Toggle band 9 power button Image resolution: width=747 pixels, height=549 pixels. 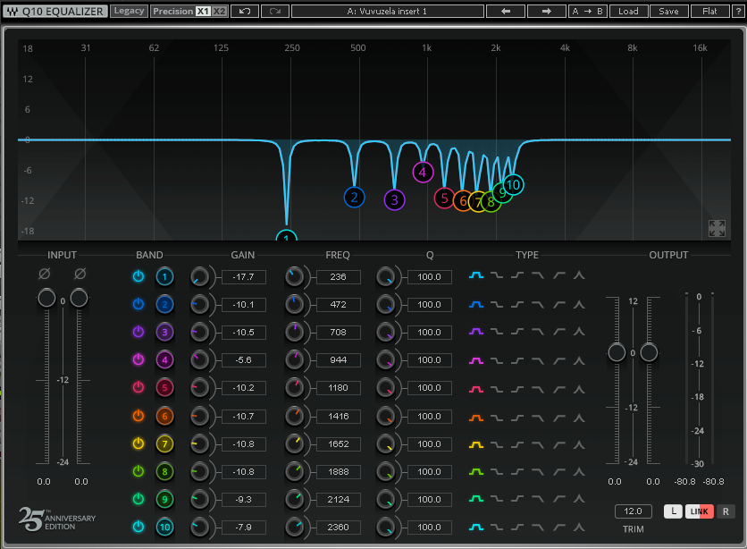pyautogui.click(x=138, y=499)
